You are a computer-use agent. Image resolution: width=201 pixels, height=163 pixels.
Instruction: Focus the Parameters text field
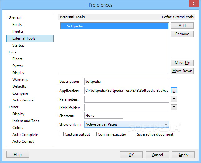(126, 99)
